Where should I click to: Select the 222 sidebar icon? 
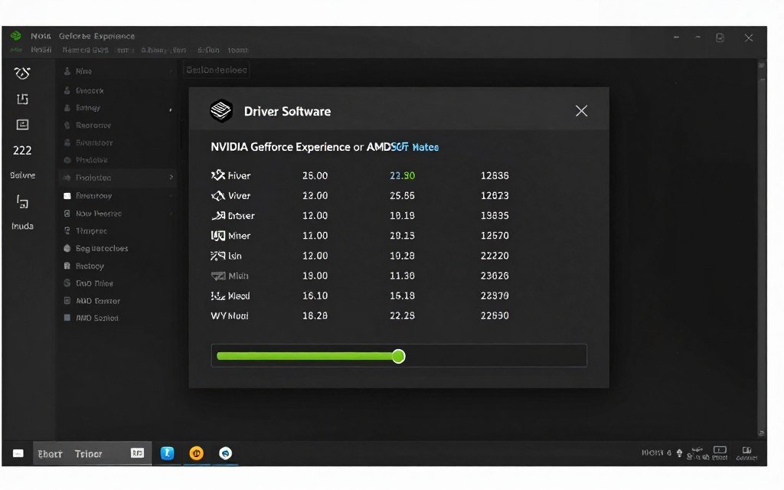point(23,150)
